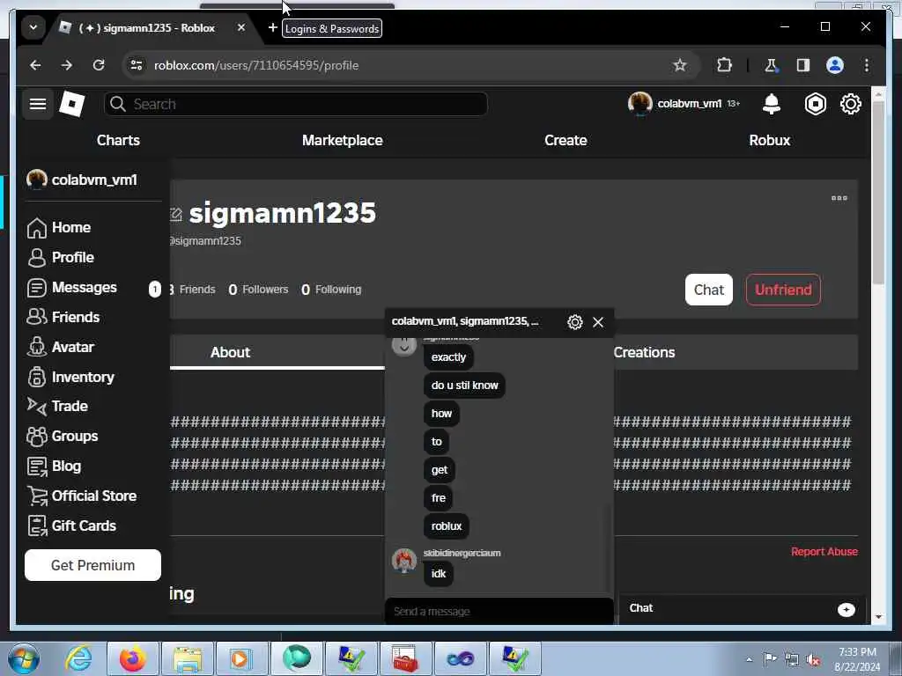Screen dimensions: 902x676
Task: Click the Send a message field
Action: pyautogui.click(x=499, y=611)
